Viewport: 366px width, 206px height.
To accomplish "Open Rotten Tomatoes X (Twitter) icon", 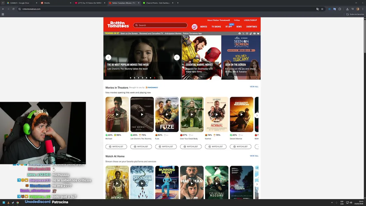I will [243, 33].
